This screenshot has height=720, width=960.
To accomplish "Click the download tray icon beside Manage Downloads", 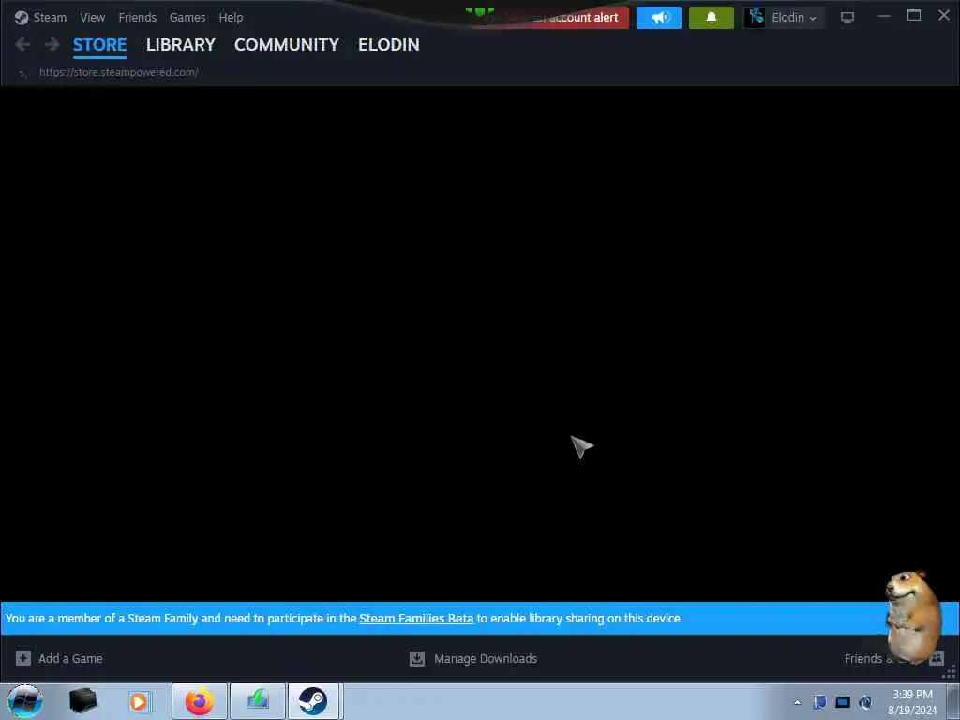I will coord(417,659).
